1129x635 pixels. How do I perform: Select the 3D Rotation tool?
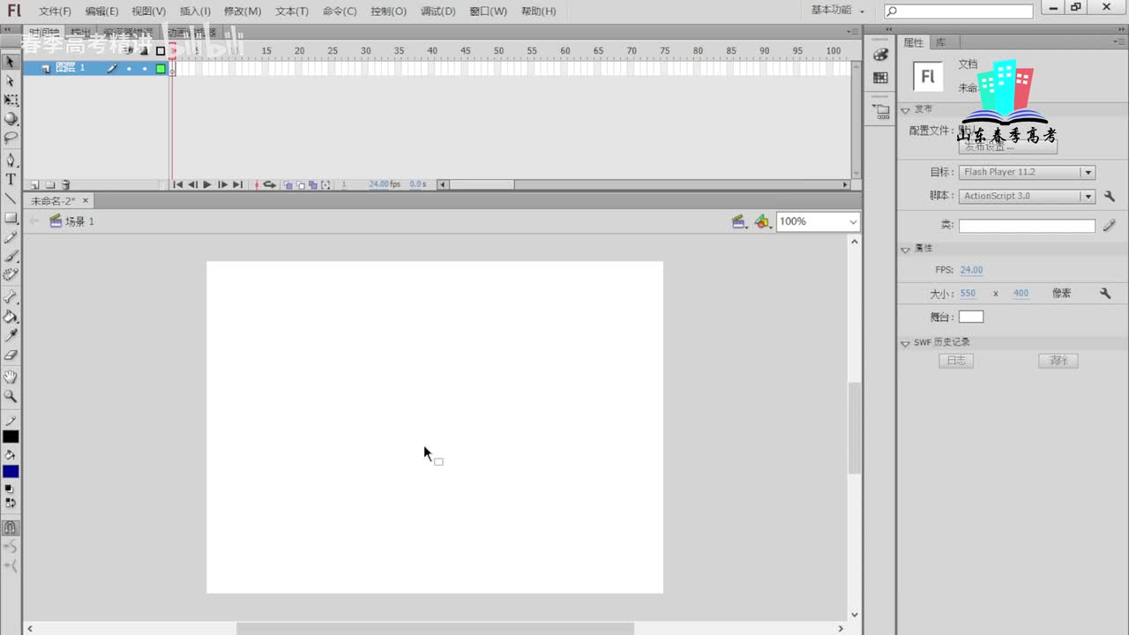pos(11,119)
